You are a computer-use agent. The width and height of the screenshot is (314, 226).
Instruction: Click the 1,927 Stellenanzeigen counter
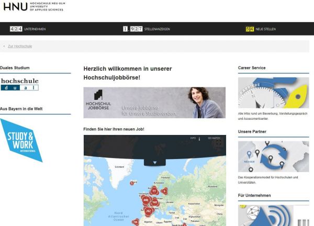coord(147,29)
